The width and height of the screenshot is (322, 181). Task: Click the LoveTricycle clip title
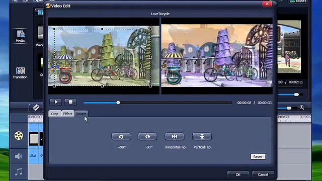(160, 14)
